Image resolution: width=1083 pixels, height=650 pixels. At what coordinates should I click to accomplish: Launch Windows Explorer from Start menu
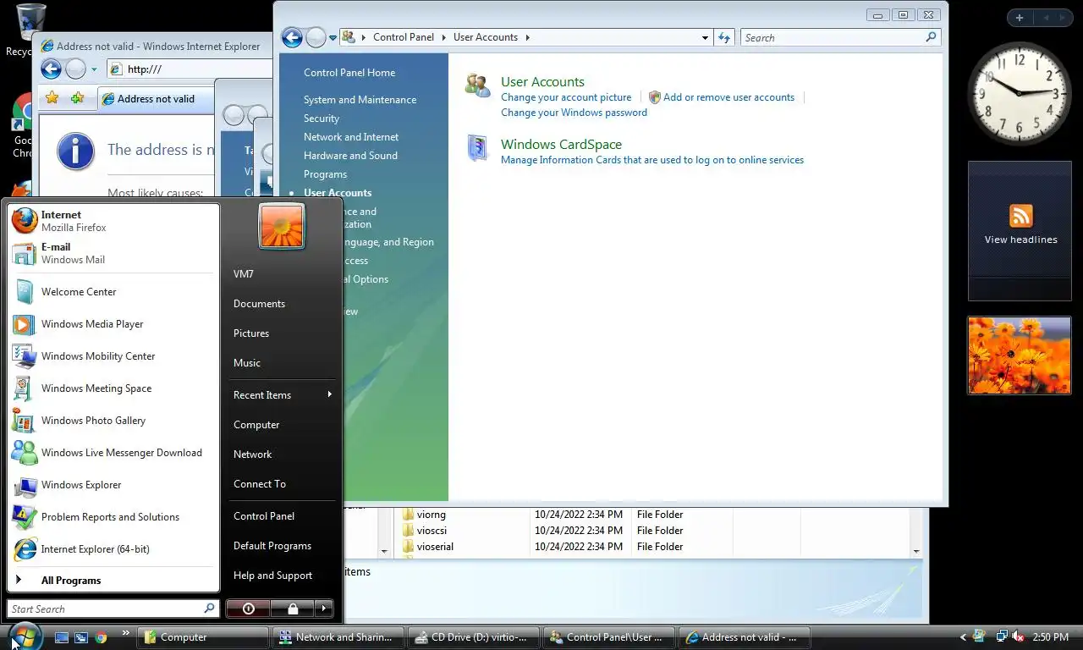113,485
